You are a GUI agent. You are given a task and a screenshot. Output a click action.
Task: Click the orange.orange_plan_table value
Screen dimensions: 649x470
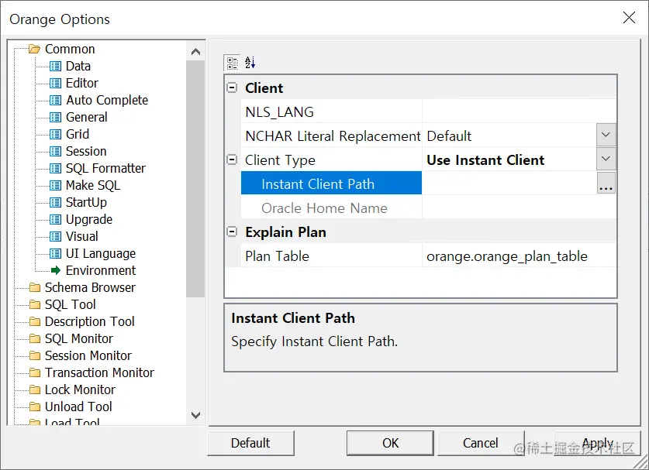pos(507,256)
